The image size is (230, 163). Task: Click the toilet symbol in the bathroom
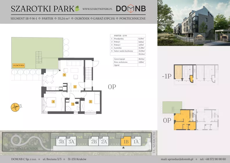point(77,103)
